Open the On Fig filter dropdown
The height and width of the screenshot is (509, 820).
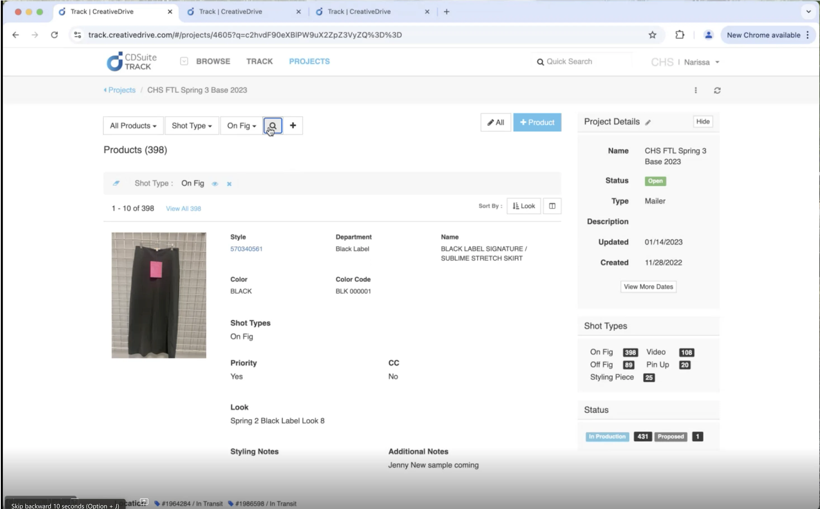point(242,125)
